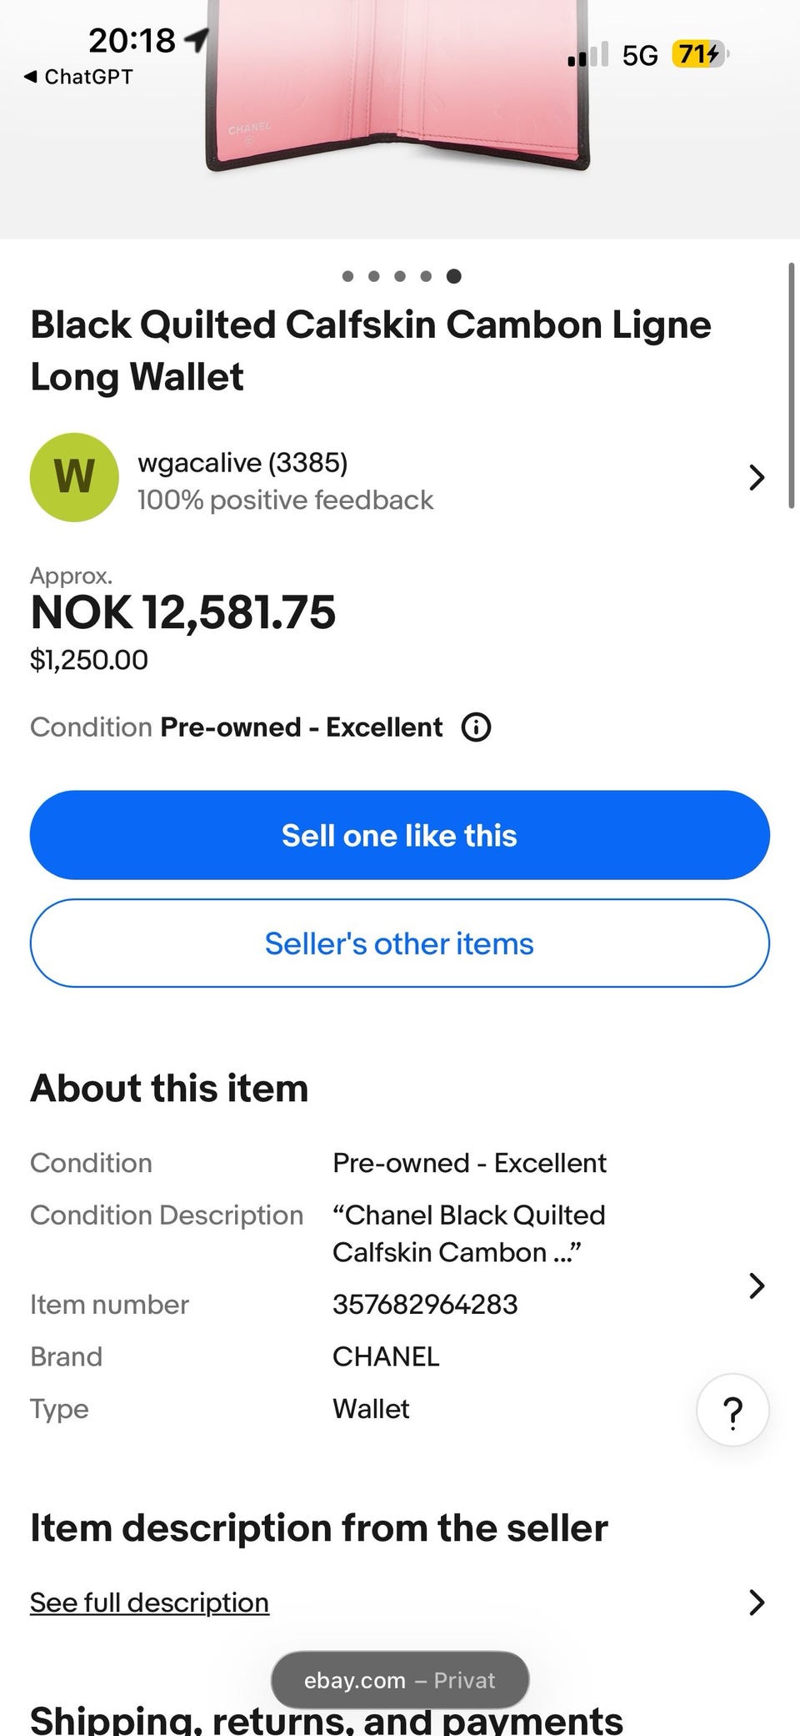
Task: Return to ChatGPT via back arrow
Action: 31,77
